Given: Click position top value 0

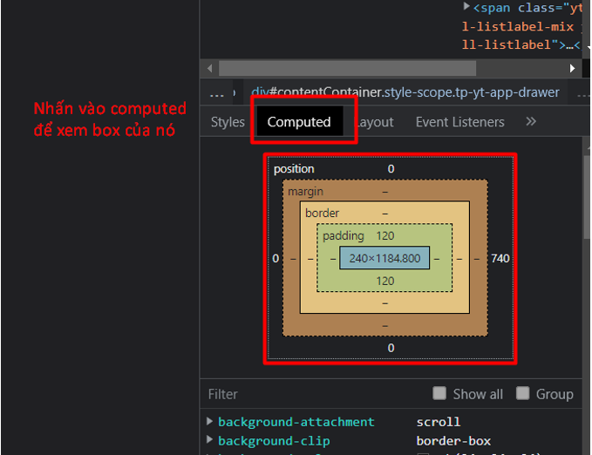Looking at the screenshot, I should coord(391,169).
